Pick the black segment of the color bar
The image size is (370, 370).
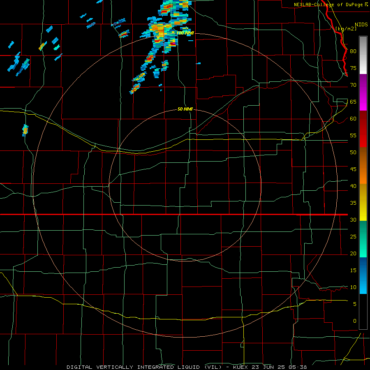coord(363,312)
